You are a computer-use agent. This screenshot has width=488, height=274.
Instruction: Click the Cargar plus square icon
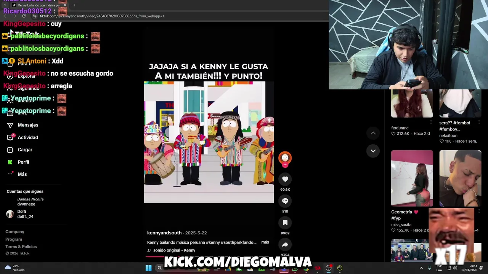[x=10, y=150]
